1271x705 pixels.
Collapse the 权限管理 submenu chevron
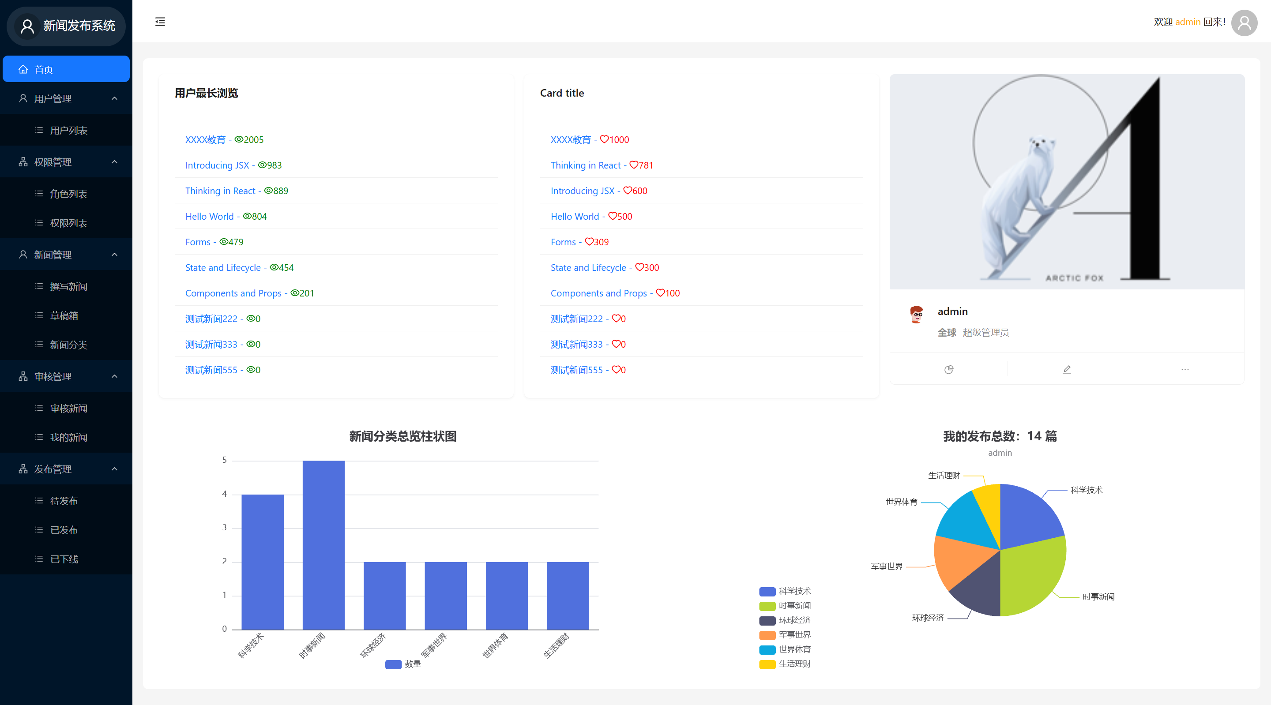(x=114, y=162)
